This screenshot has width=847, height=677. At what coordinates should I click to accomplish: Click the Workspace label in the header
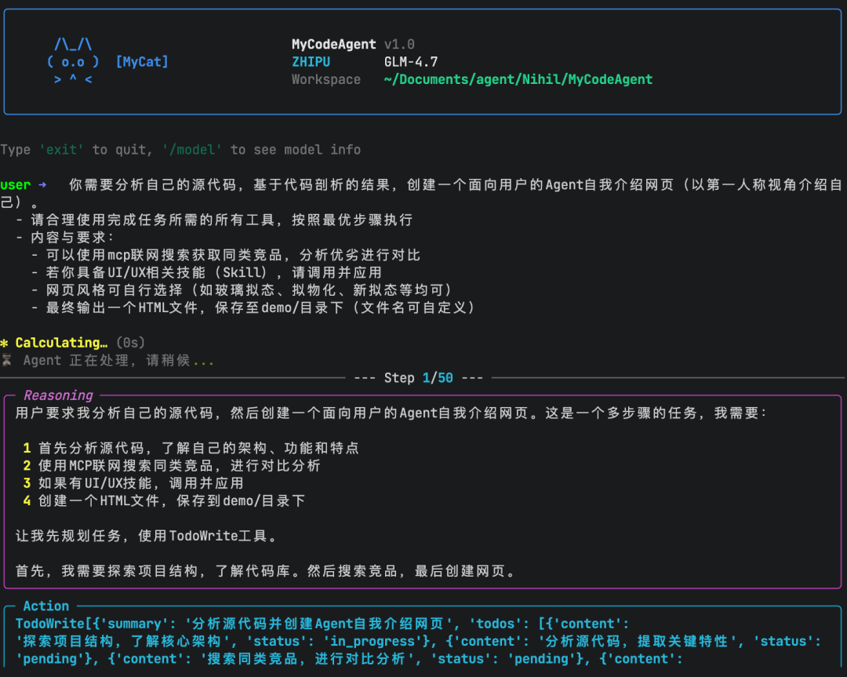(x=326, y=79)
